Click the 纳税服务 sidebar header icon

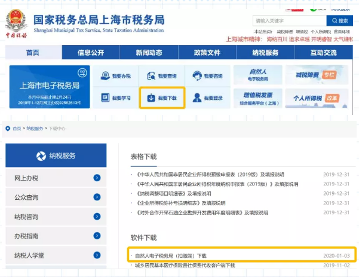point(41,156)
